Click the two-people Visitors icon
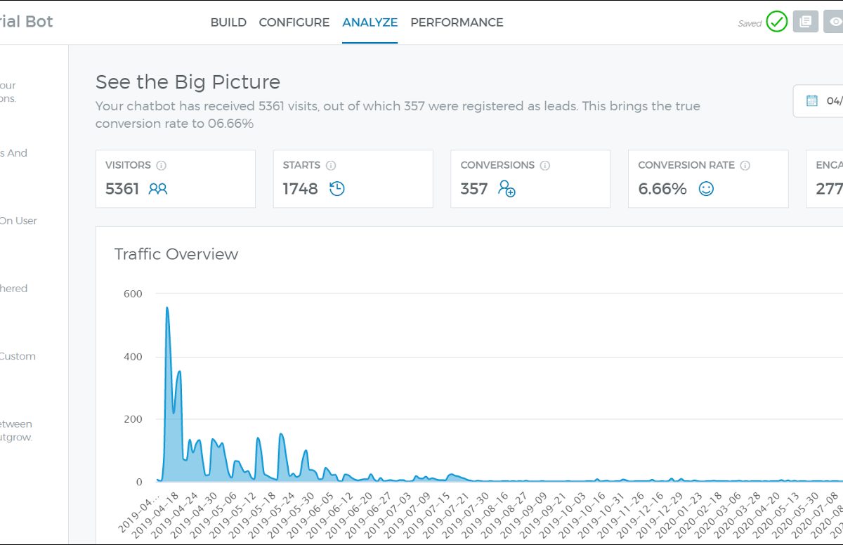The width and height of the screenshot is (843, 545). 158,189
